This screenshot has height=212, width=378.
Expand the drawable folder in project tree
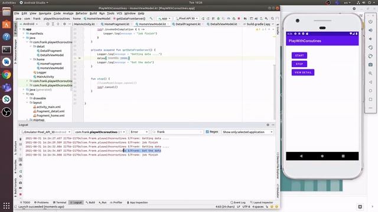tap(27, 98)
